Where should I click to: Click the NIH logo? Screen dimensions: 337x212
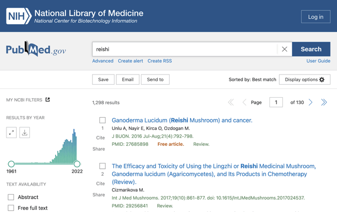coord(19,16)
